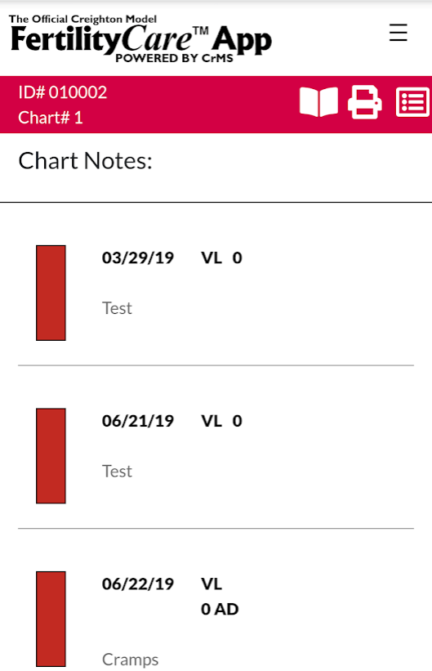Open the 06/22/19 date entry
The image size is (432, 671).
pos(138,584)
